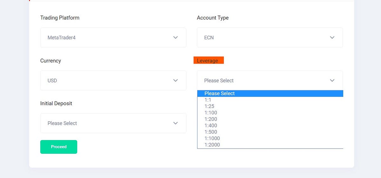Screen dimensions: 381x178
Task: Click the Trading Platform chevron arrow
Action: pyautogui.click(x=175, y=37)
